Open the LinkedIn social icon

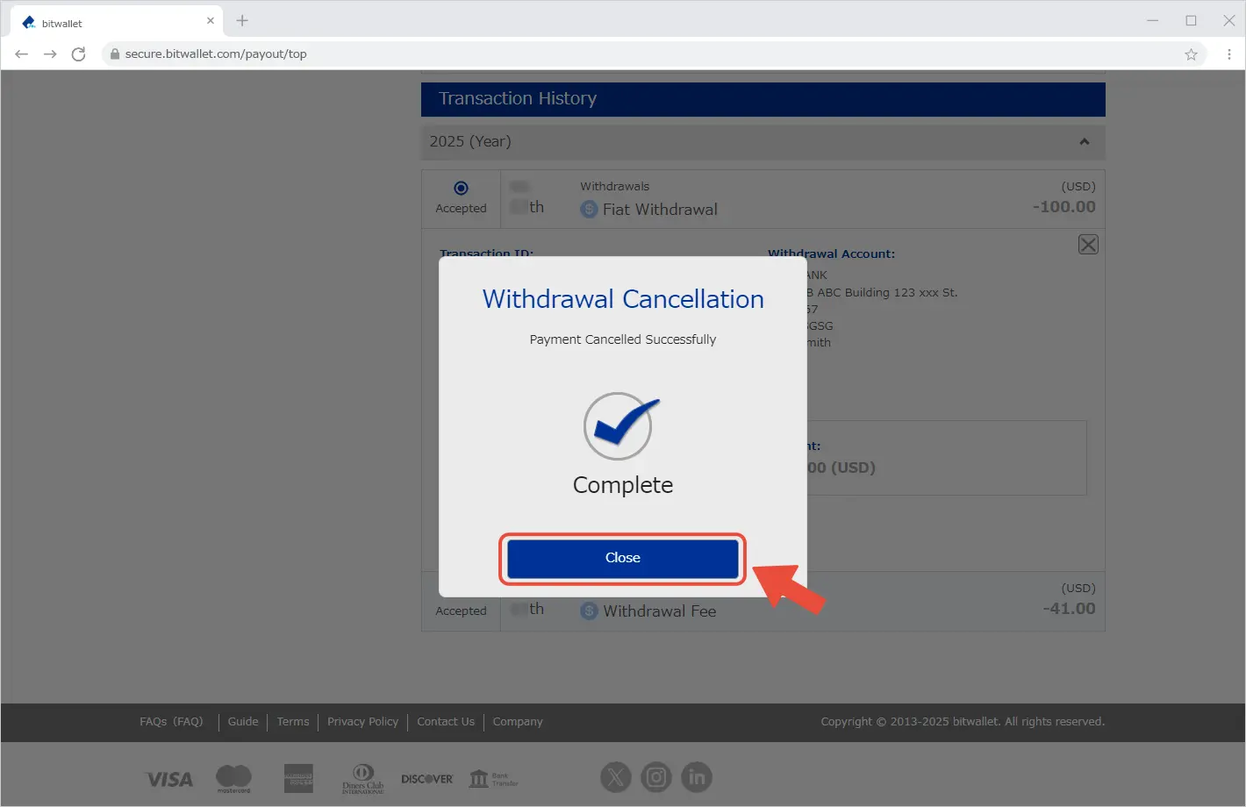(697, 777)
